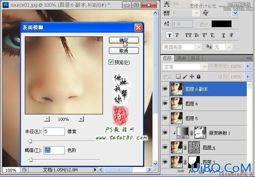Click the 渐变映射 1 layer mask thumbnail
Image resolution: width=255 pixels, height=177 pixels.
pos(200,133)
